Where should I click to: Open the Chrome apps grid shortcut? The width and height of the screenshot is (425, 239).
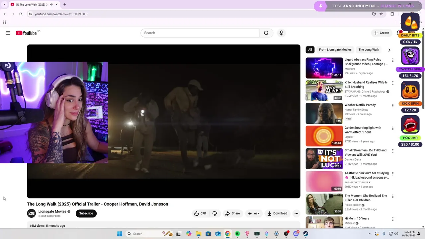(4, 22)
